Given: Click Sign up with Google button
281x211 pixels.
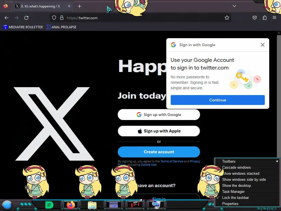Looking at the screenshot, I should click(x=159, y=115).
